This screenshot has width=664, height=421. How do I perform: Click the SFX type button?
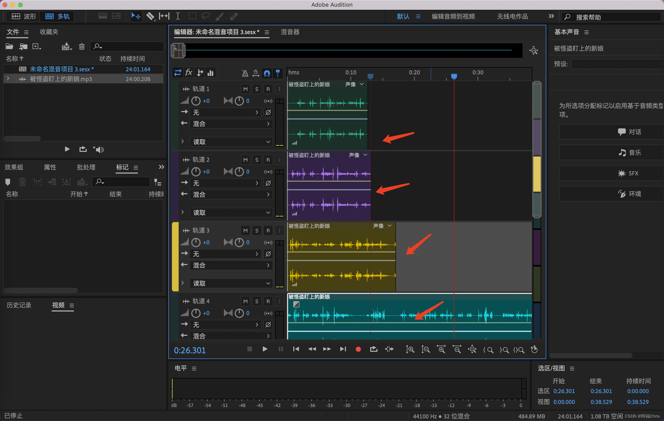[x=629, y=173]
